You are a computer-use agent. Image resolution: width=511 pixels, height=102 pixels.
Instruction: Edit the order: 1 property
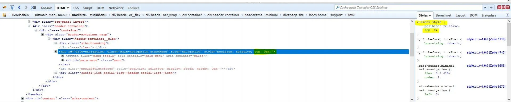click(x=433, y=77)
